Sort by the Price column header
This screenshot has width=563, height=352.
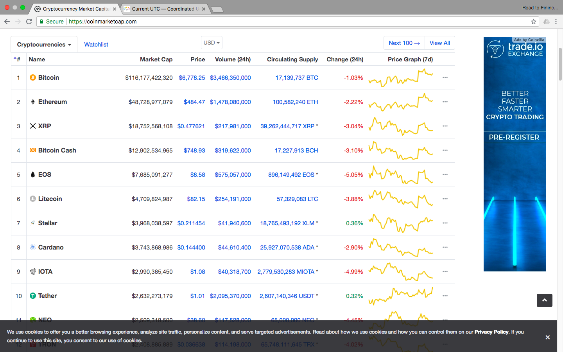[x=198, y=59]
